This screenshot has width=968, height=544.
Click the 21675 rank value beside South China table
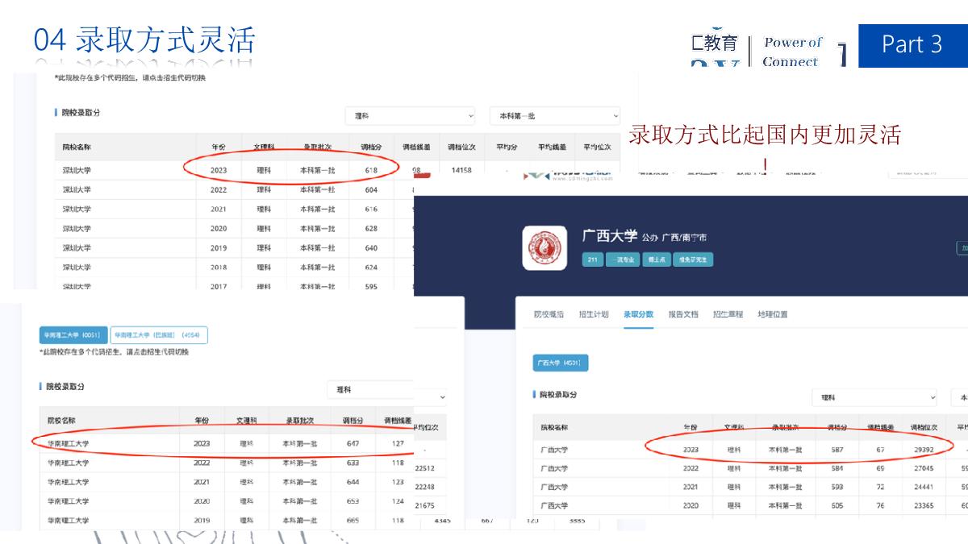pyautogui.click(x=423, y=505)
